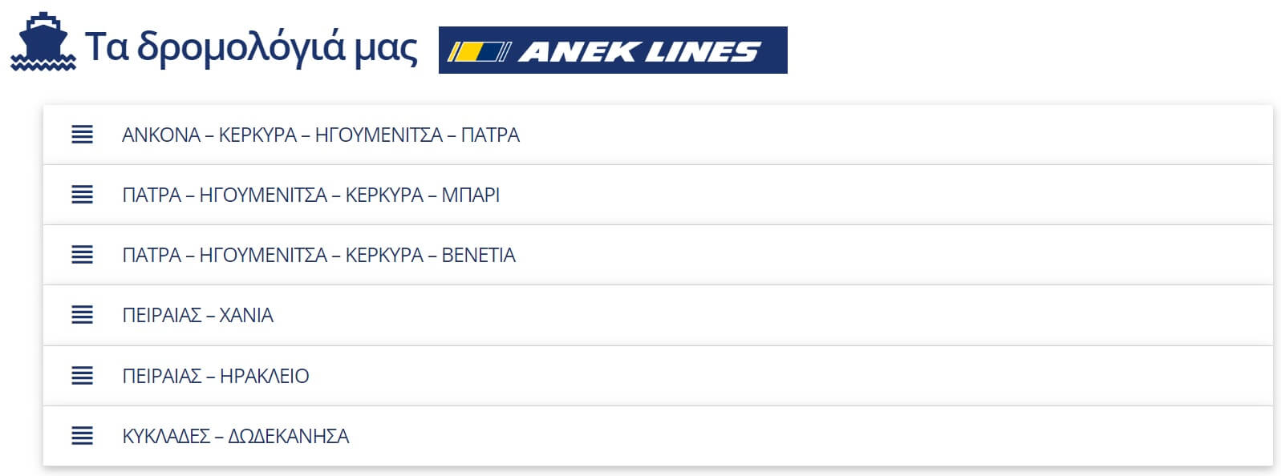Click the list icon beside ΠΕΙΡΑΙΑΣ – ΧΑΝΙΑ
The height and width of the screenshot is (476, 1281).
pos(82,315)
